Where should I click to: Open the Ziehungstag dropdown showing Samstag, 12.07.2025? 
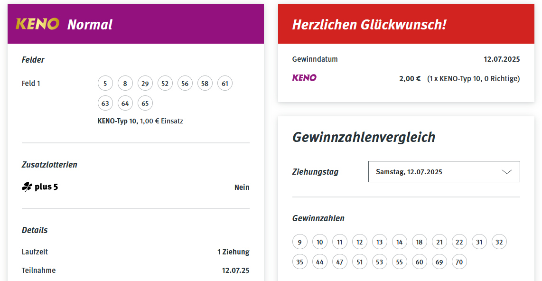coord(444,171)
